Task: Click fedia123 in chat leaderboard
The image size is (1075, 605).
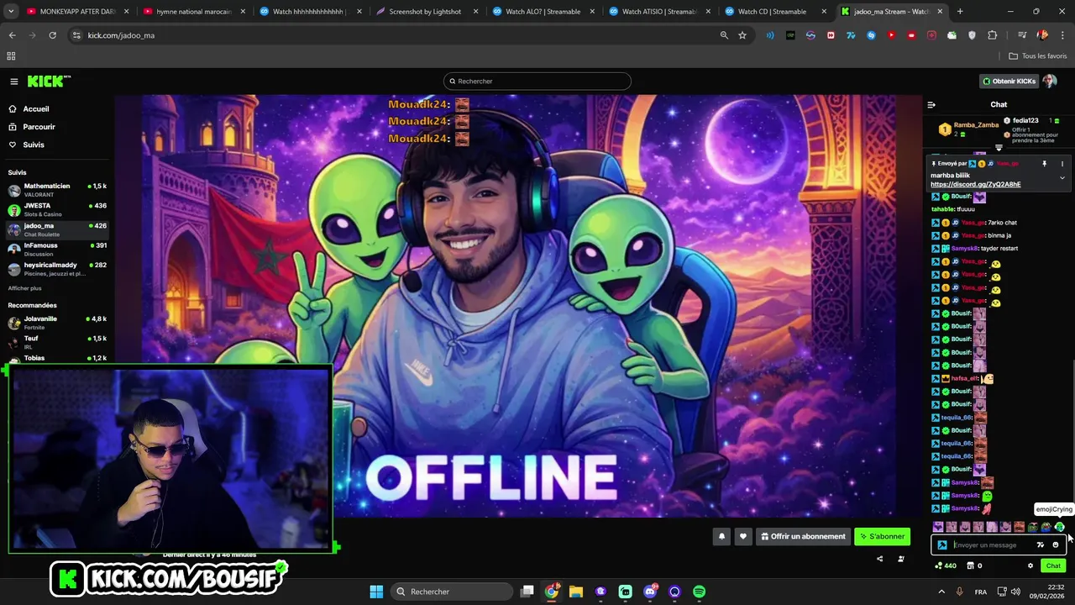Action: [1025, 120]
